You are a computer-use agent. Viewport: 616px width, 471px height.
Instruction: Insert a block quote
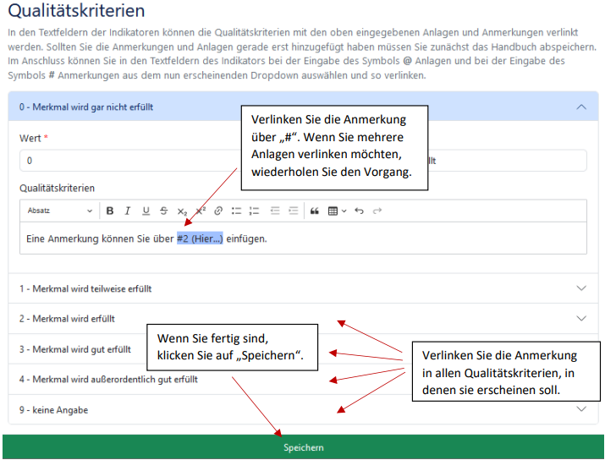(314, 211)
